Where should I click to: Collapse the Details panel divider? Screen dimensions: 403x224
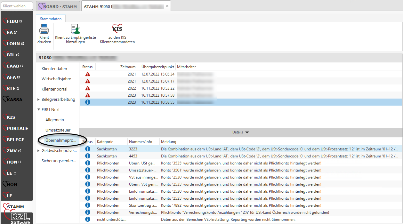click(x=240, y=132)
